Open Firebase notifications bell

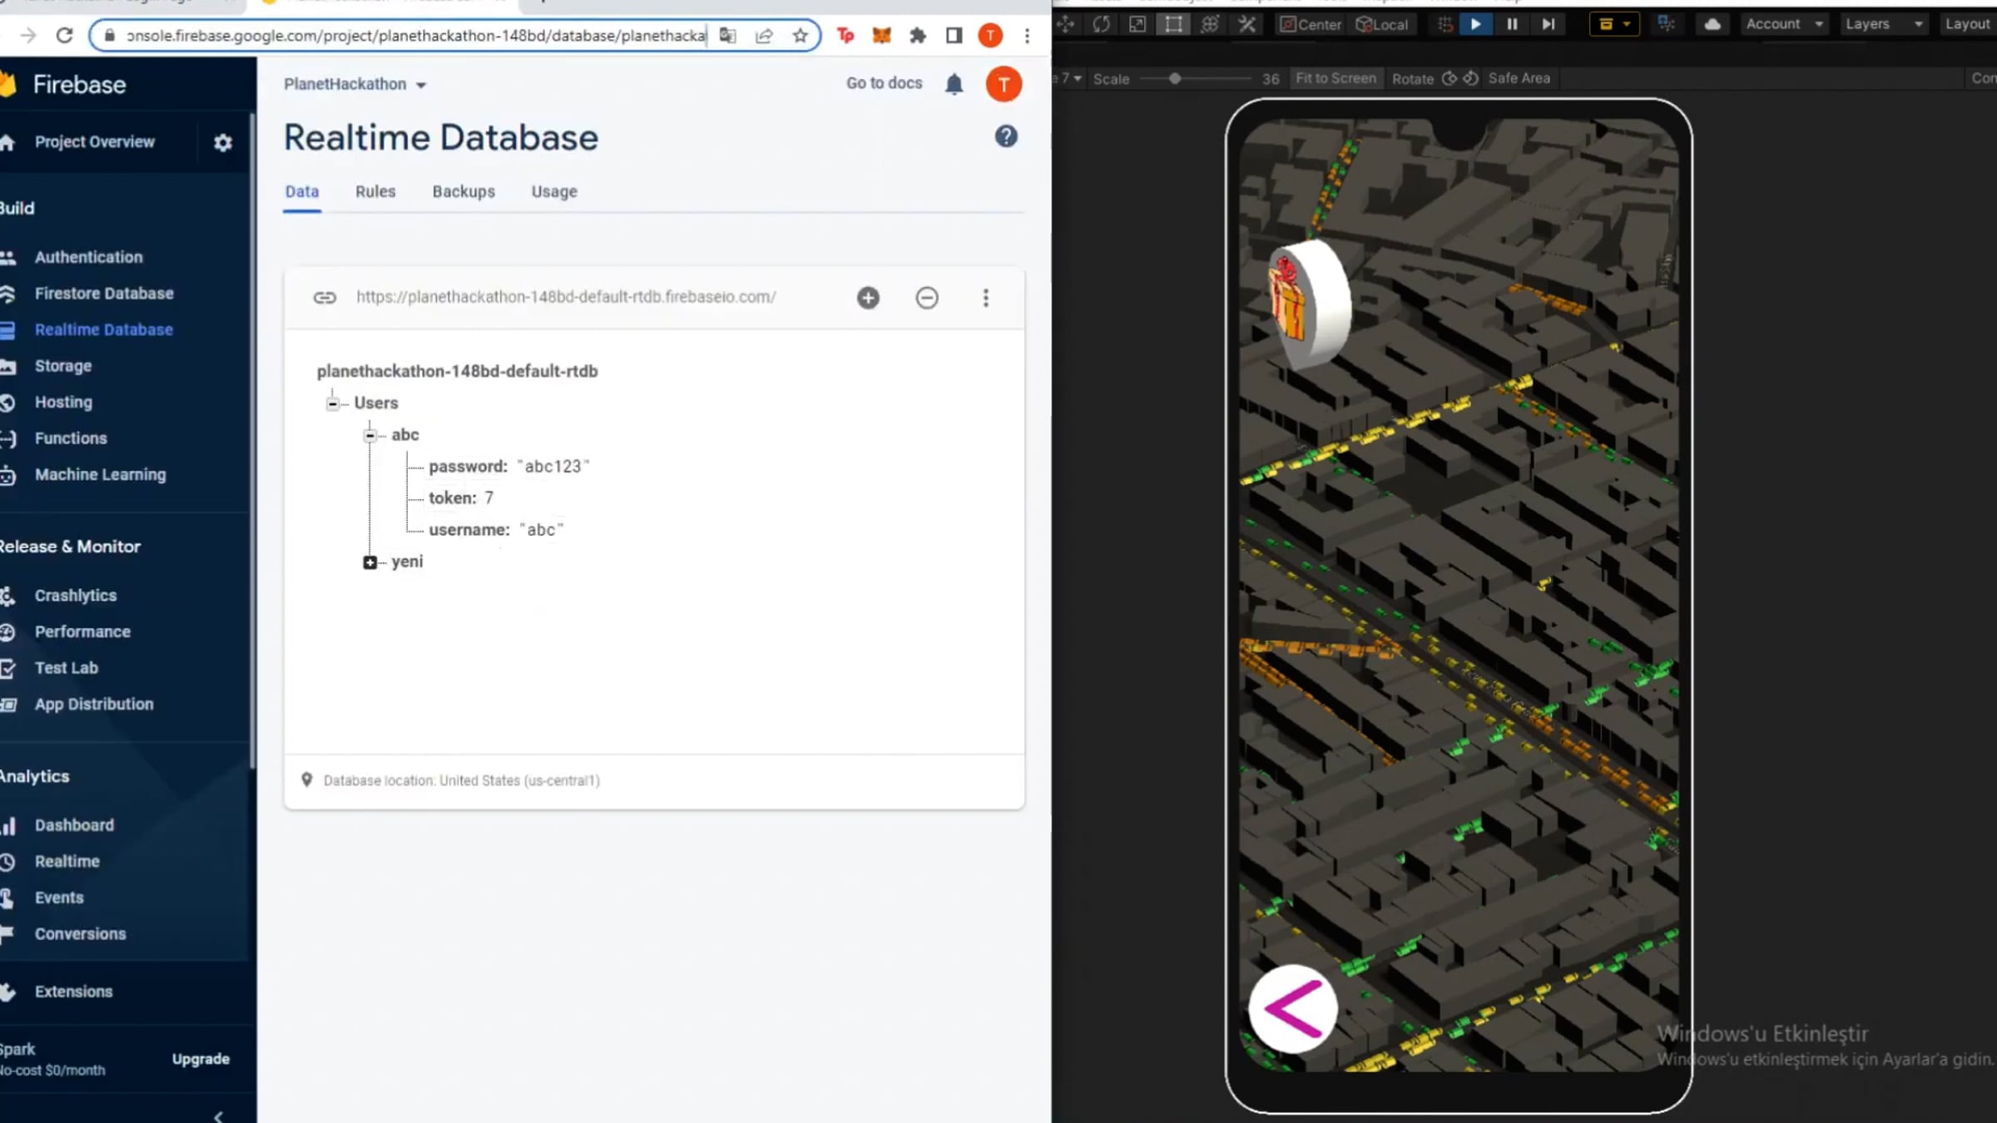tap(954, 84)
